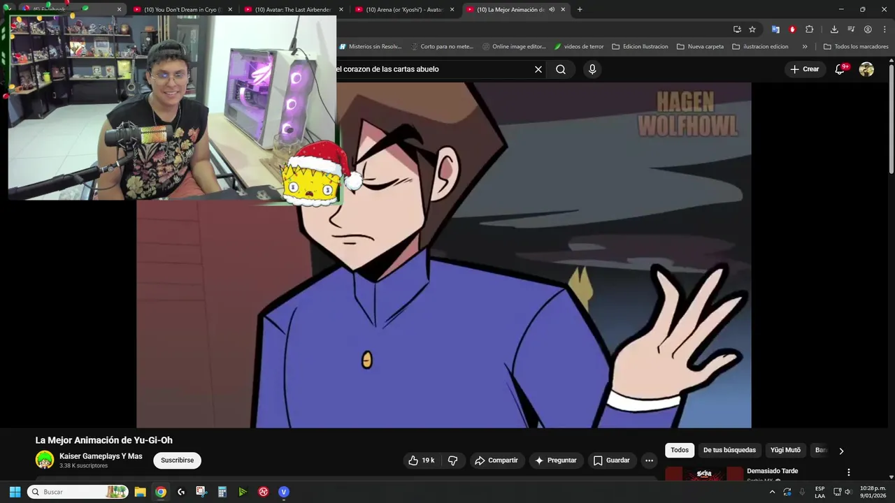
Task: Select the Yūgi Mutō filter chip
Action: (785, 450)
